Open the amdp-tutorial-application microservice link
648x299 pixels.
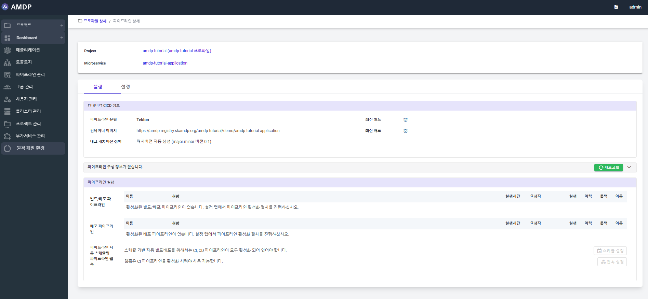tap(165, 63)
